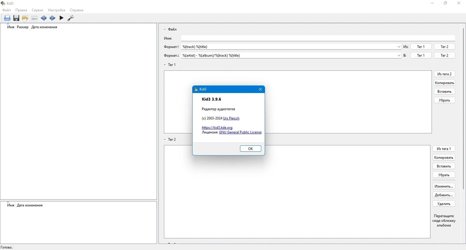
Task: Click the revert yellow arrow icon
Action: (25, 18)
